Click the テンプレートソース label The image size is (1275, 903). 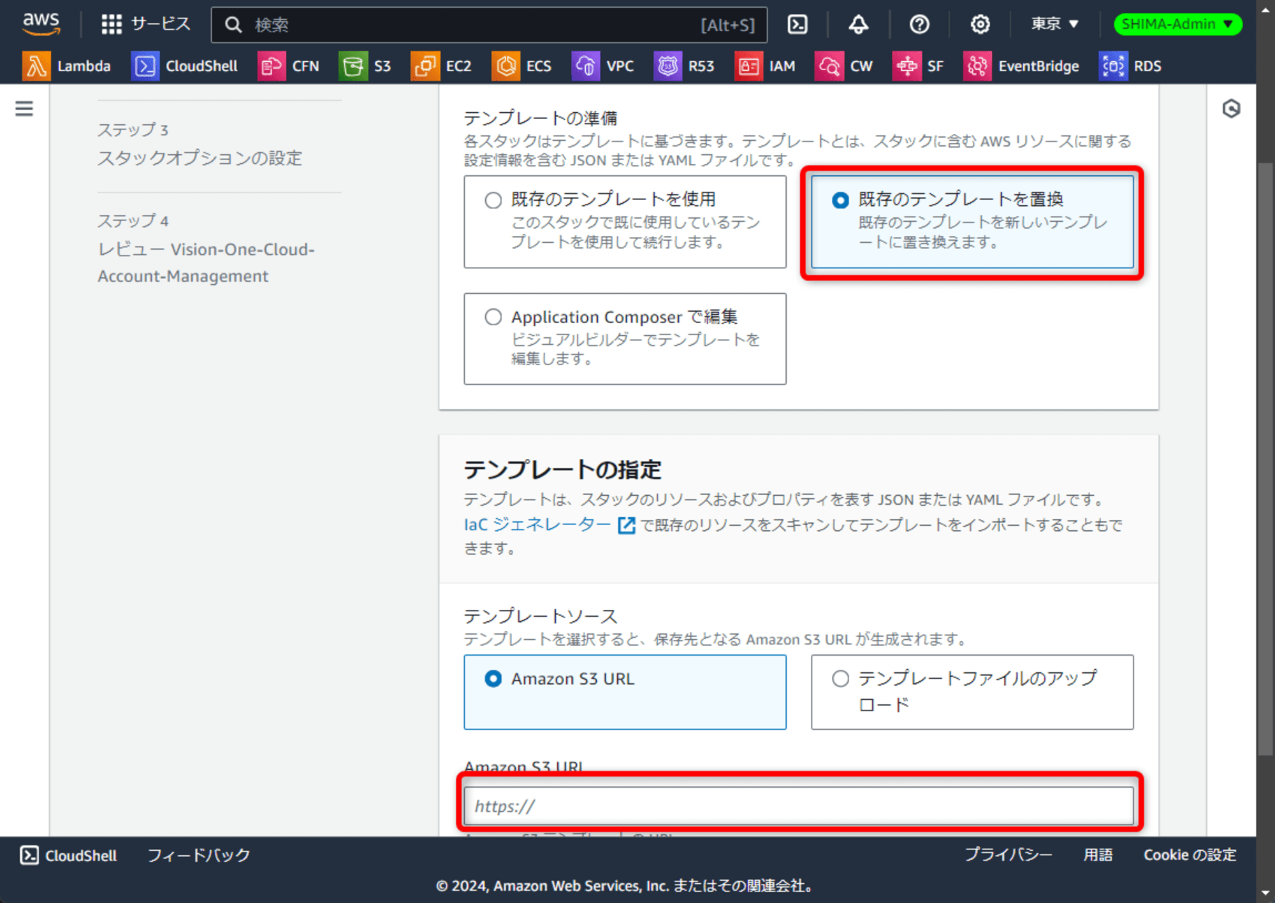pos(541,616)
